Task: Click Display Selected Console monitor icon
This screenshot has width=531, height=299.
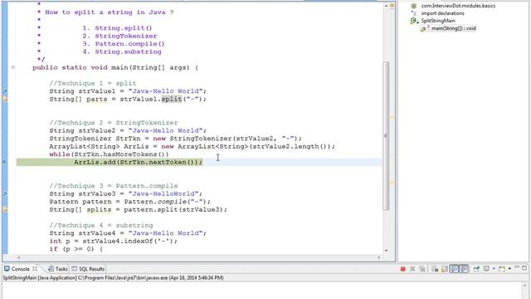Action: (487, 268)
